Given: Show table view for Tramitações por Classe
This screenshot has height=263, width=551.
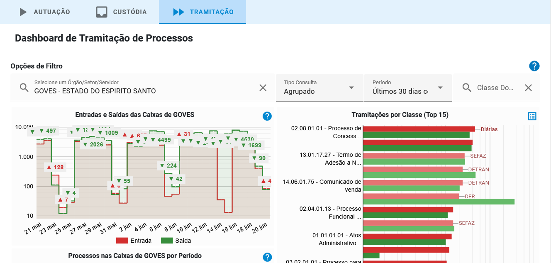Looking at the screenshot, I should click(x=532, y=116).
